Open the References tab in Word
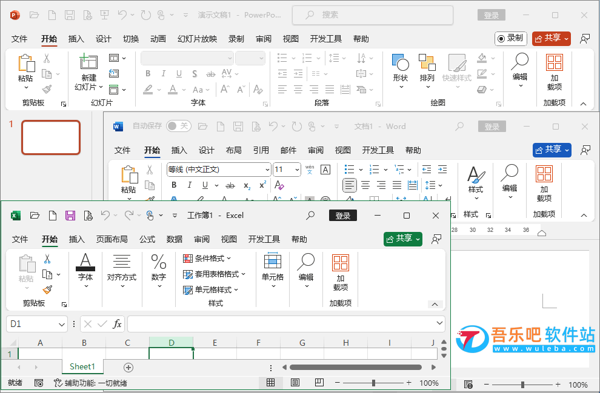Image resolution: width=600 pixels, height=393 pixels. click(261, 150)
